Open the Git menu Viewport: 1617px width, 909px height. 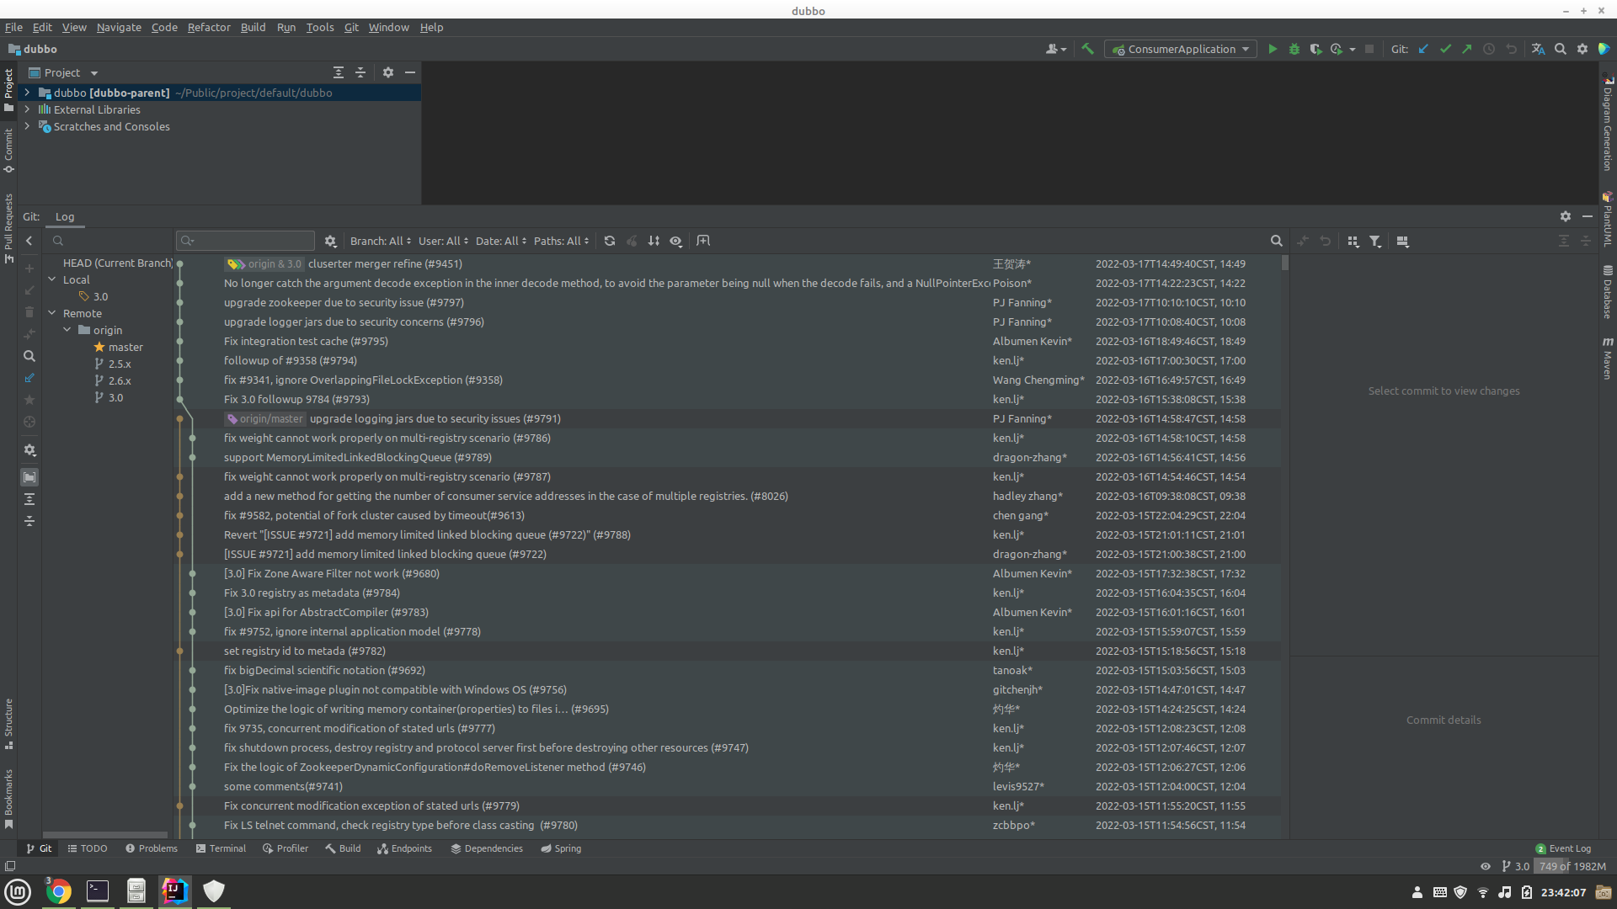(351, 27)
